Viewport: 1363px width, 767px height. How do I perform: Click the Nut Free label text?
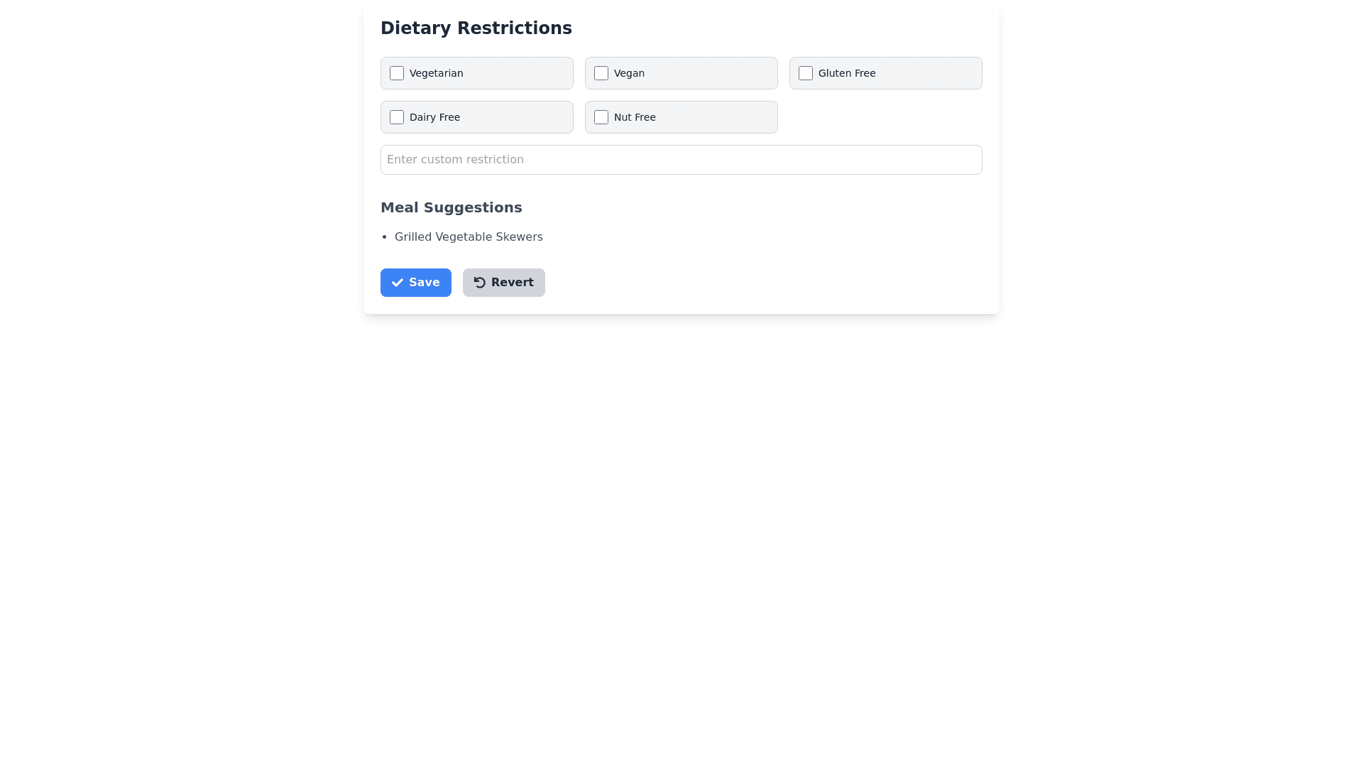635,117
